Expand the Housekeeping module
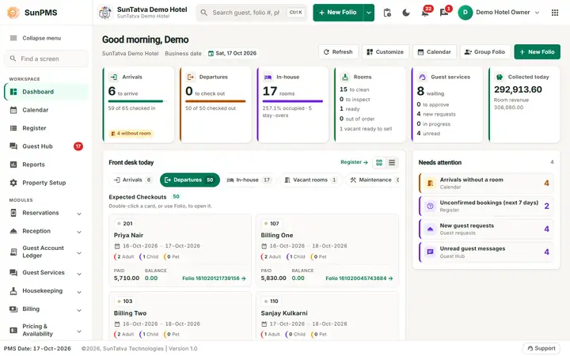The image size is (570, 356). 46,290
